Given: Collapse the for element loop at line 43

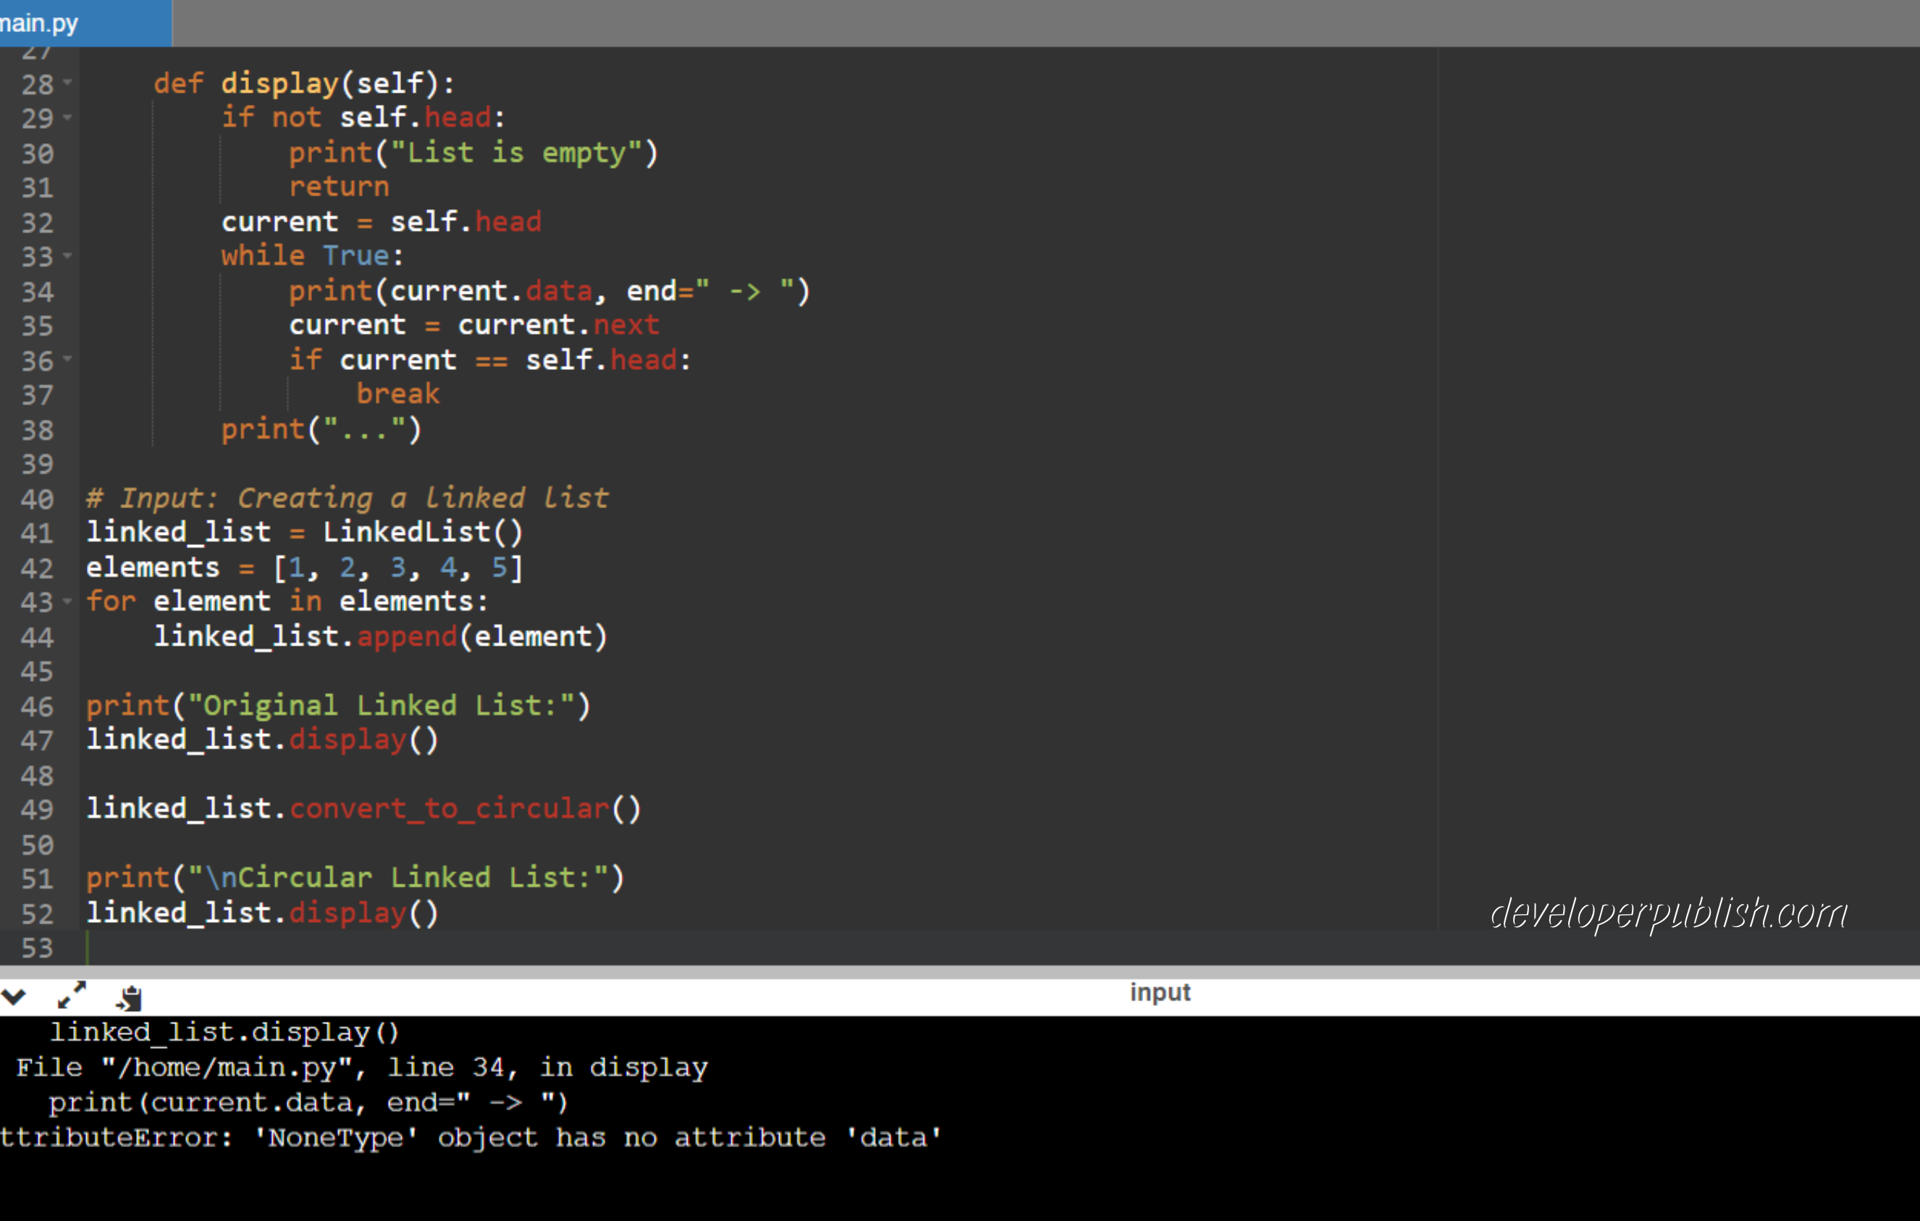Looking at the screenshot, I should [68, 601].
